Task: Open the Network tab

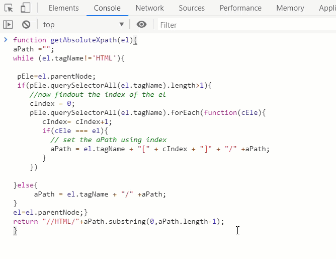Action: (x=149, y=8)
